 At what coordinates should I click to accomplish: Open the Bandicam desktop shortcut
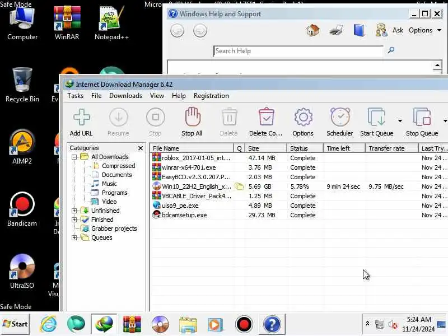tap(22, 209)
